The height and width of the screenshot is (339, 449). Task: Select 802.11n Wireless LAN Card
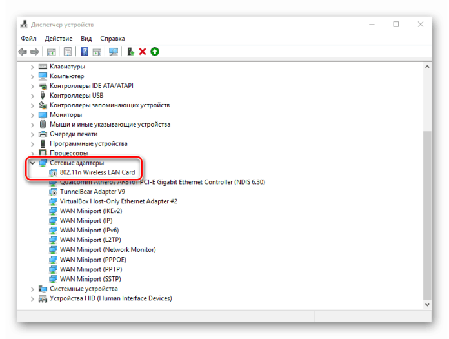97,172
